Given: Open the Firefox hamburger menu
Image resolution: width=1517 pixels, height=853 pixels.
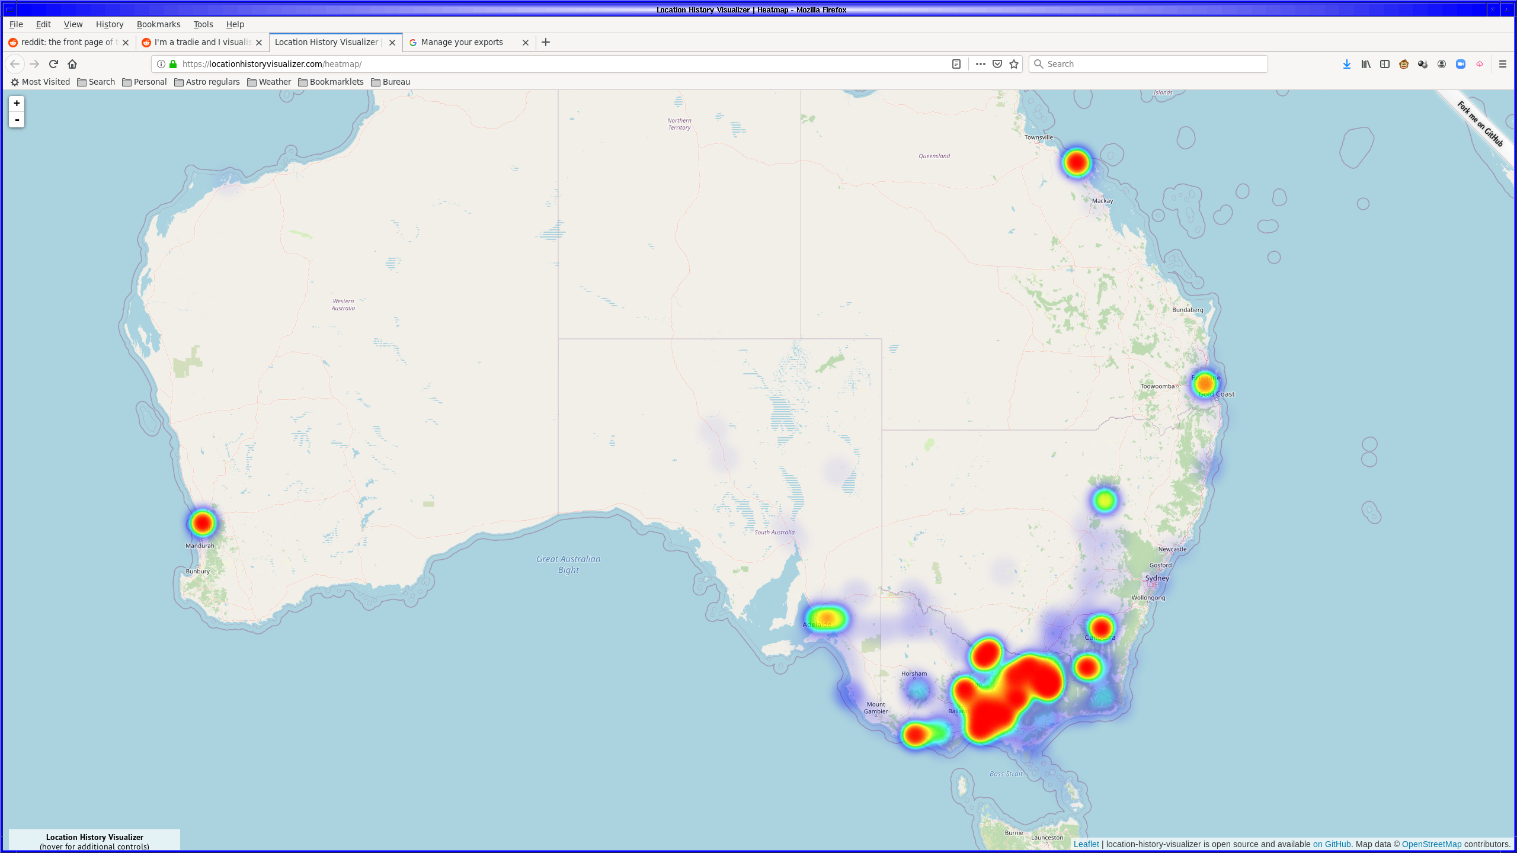Looking at the screenshot, I should 1502,64.
